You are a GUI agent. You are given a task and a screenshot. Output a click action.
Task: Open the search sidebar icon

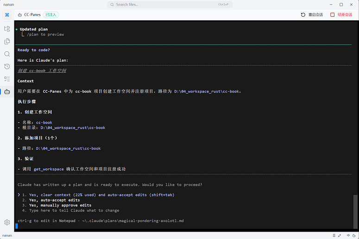(x=7, y=54)
